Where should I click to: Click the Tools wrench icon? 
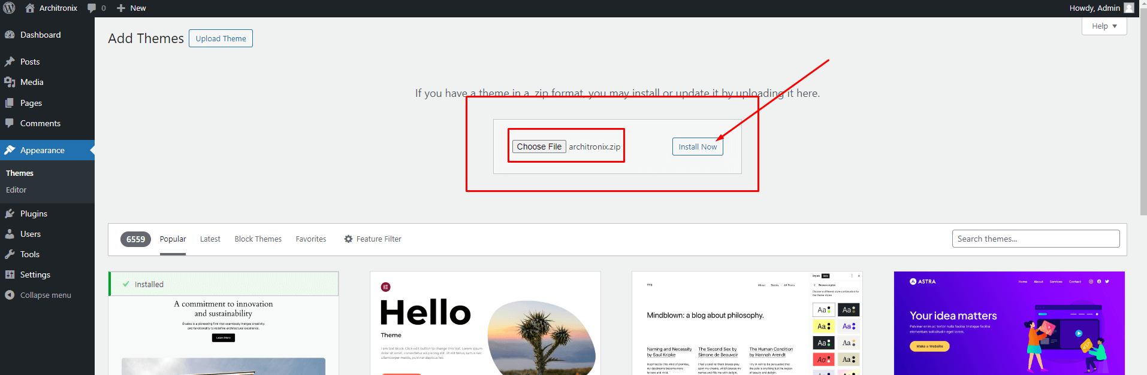coord(10,254)
